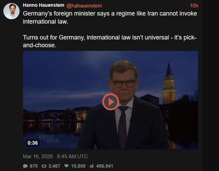Open the 10h timestamp permalink
The height and width of the screenshot is (171, 219).
pyautogui.click(x=194, y=6)
